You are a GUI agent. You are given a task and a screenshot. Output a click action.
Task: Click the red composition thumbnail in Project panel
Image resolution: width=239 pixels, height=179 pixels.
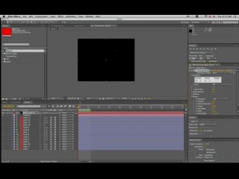pos(7,32)
